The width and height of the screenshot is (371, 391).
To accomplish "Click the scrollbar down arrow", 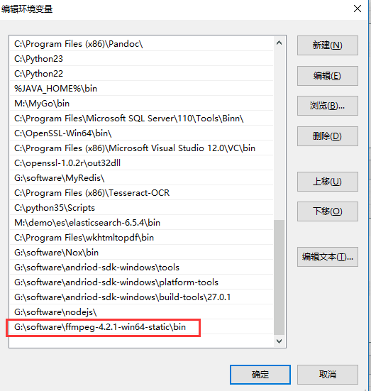I will [279, 341].
